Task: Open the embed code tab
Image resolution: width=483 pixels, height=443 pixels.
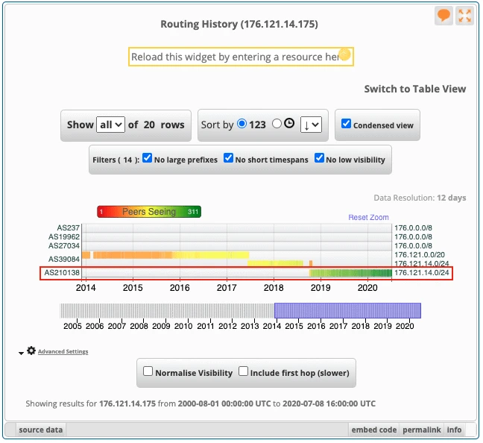Action: (x=374, y=430)
